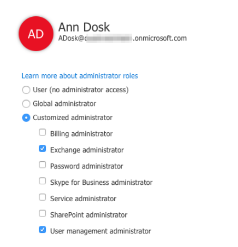Check the Skype for Business administrator box
The height and width of the screenshot is (247, 238).
[x=42, y=181]
